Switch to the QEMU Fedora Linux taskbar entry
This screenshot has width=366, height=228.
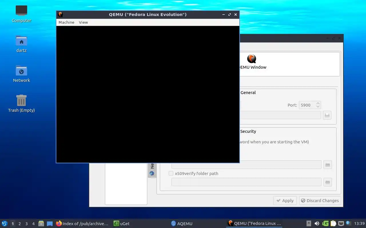pyautogui.click(x=254, y=223)
